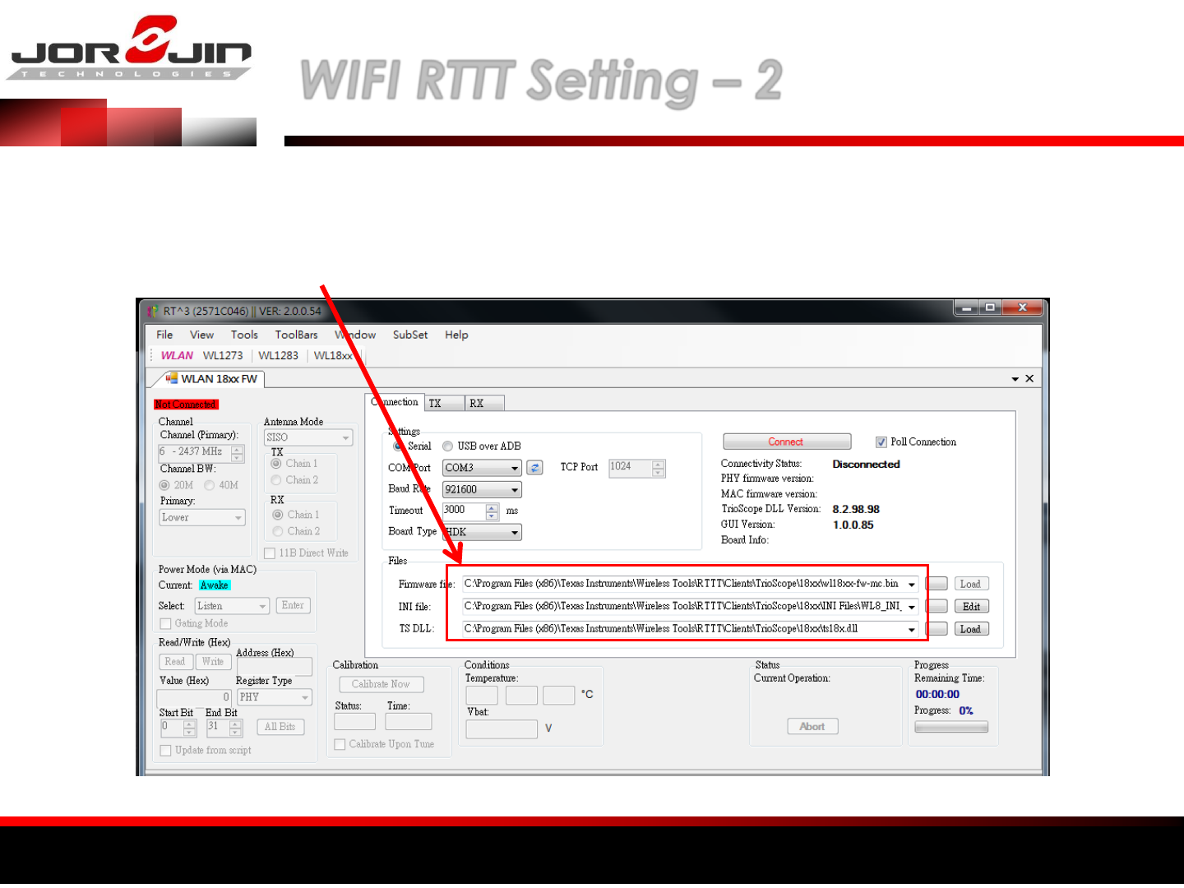Viewport: 1184px width, 888px height.
Task: Click the Address (Hex) input field
Action: coord(275,666)
